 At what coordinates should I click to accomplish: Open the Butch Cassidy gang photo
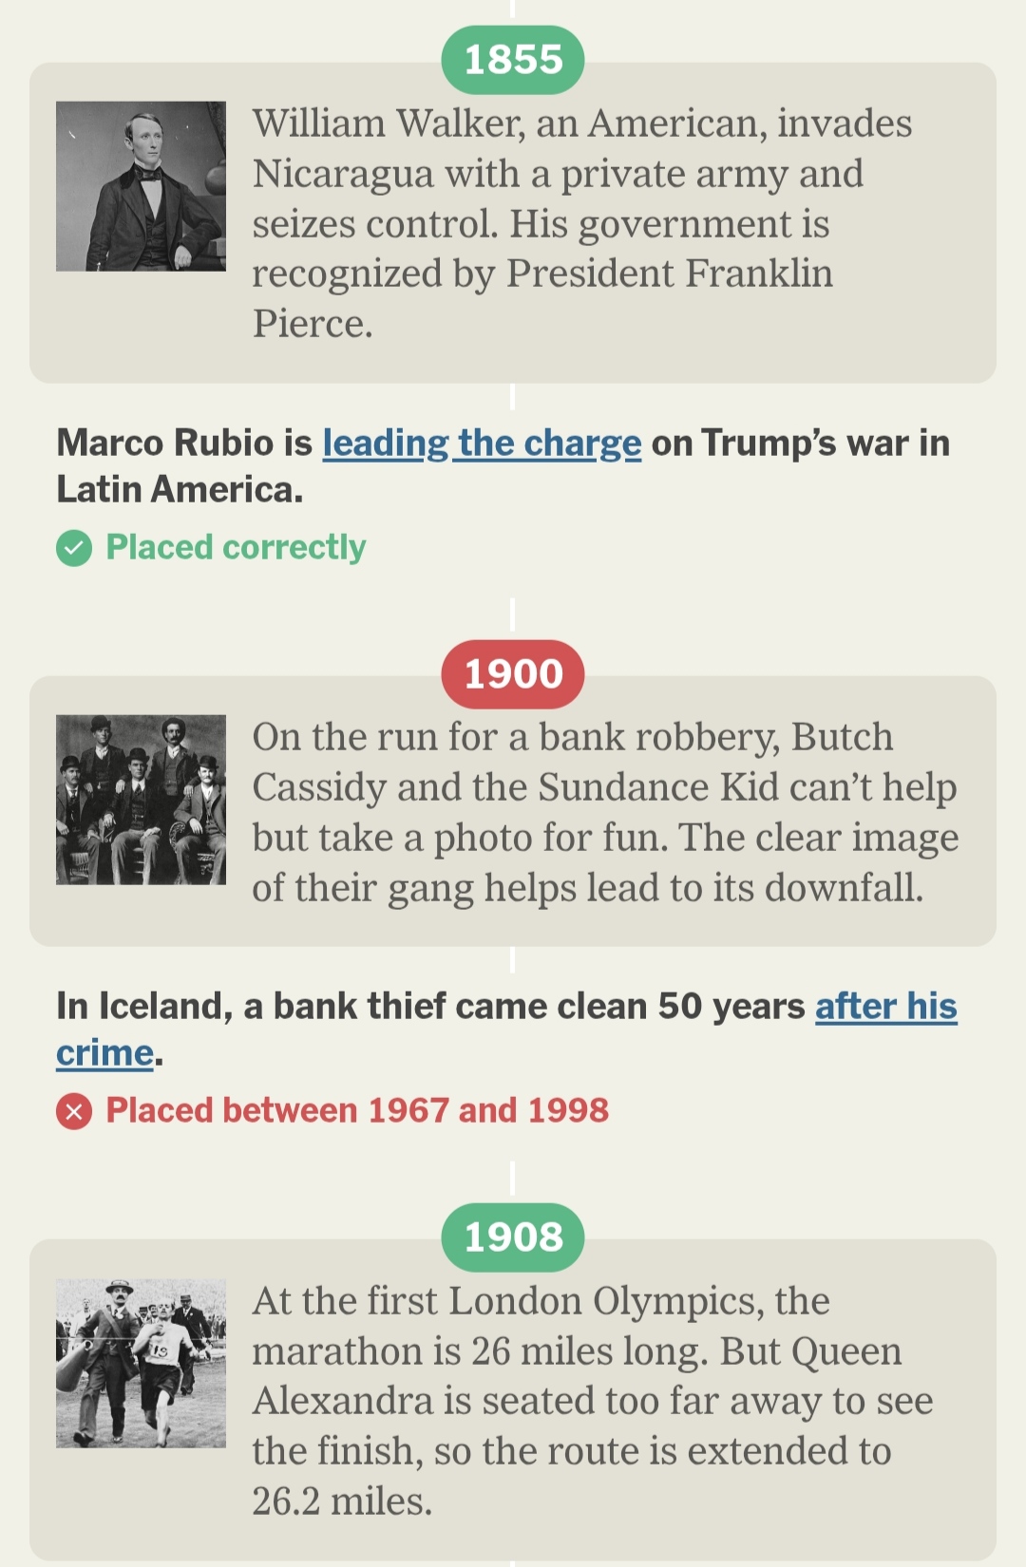point(142,800)
